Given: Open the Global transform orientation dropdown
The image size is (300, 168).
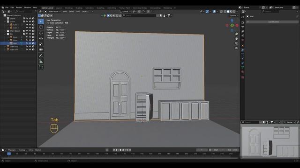Looking at the screenshot, I should coord(125,12).
